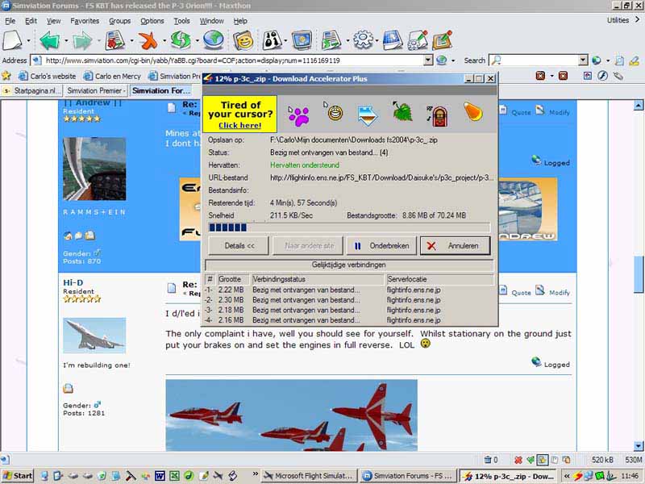Click the green leaf cursor icon
The height and width of the screenshot is (484, 645).
(402, 113)
